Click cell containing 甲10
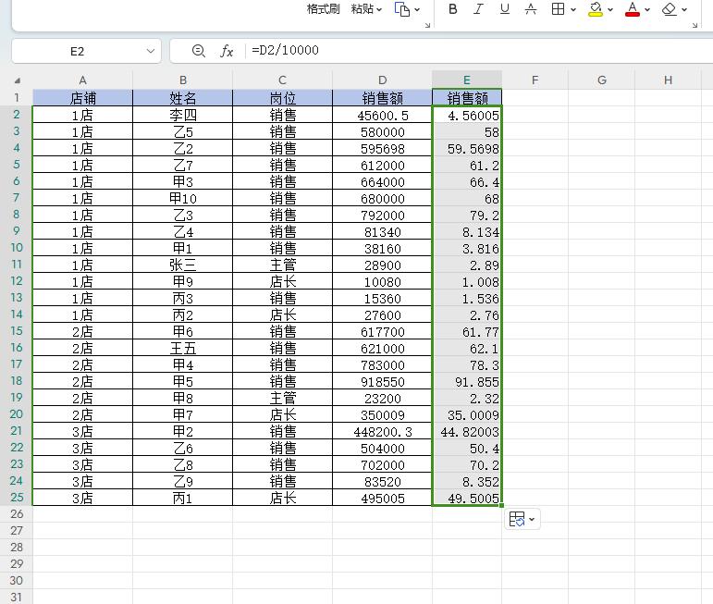This screenshot has width=713, height=604. point(183,198)
